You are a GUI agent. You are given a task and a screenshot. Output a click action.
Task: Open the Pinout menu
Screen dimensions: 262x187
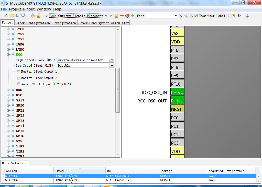tap(29, 9)
